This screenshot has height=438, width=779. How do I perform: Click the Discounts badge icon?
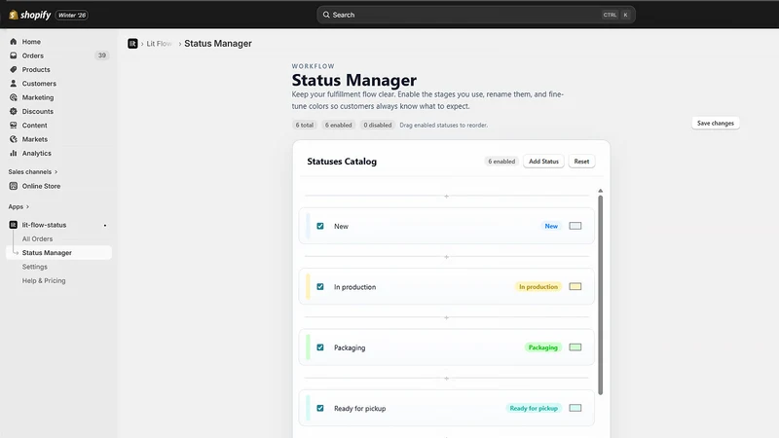(x=14, y=111)
